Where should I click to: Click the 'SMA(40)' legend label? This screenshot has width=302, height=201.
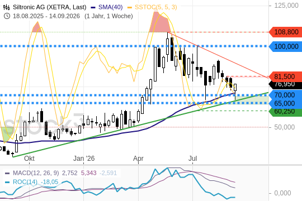pos(111,7)
